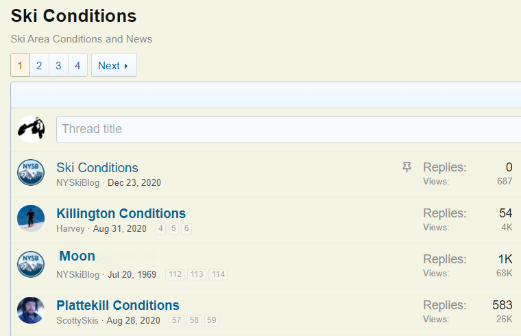The height and width of the screenshot is (336, 521).
Task: Open the Killington Conditions thread
Action: click(x=121, y=213)
